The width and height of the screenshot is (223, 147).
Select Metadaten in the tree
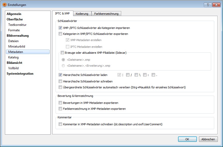click(28, 52)
